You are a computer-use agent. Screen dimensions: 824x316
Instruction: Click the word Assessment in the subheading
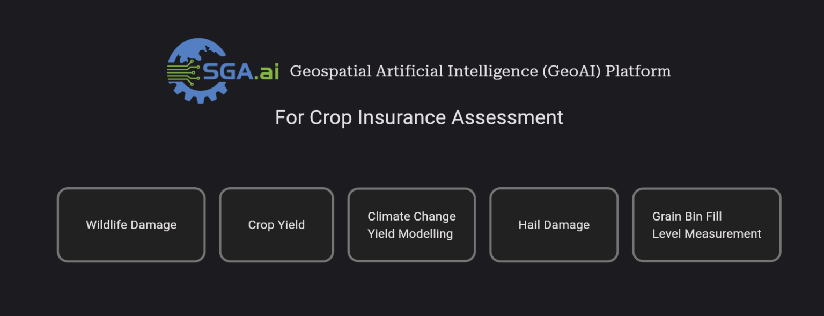(507, 117)
